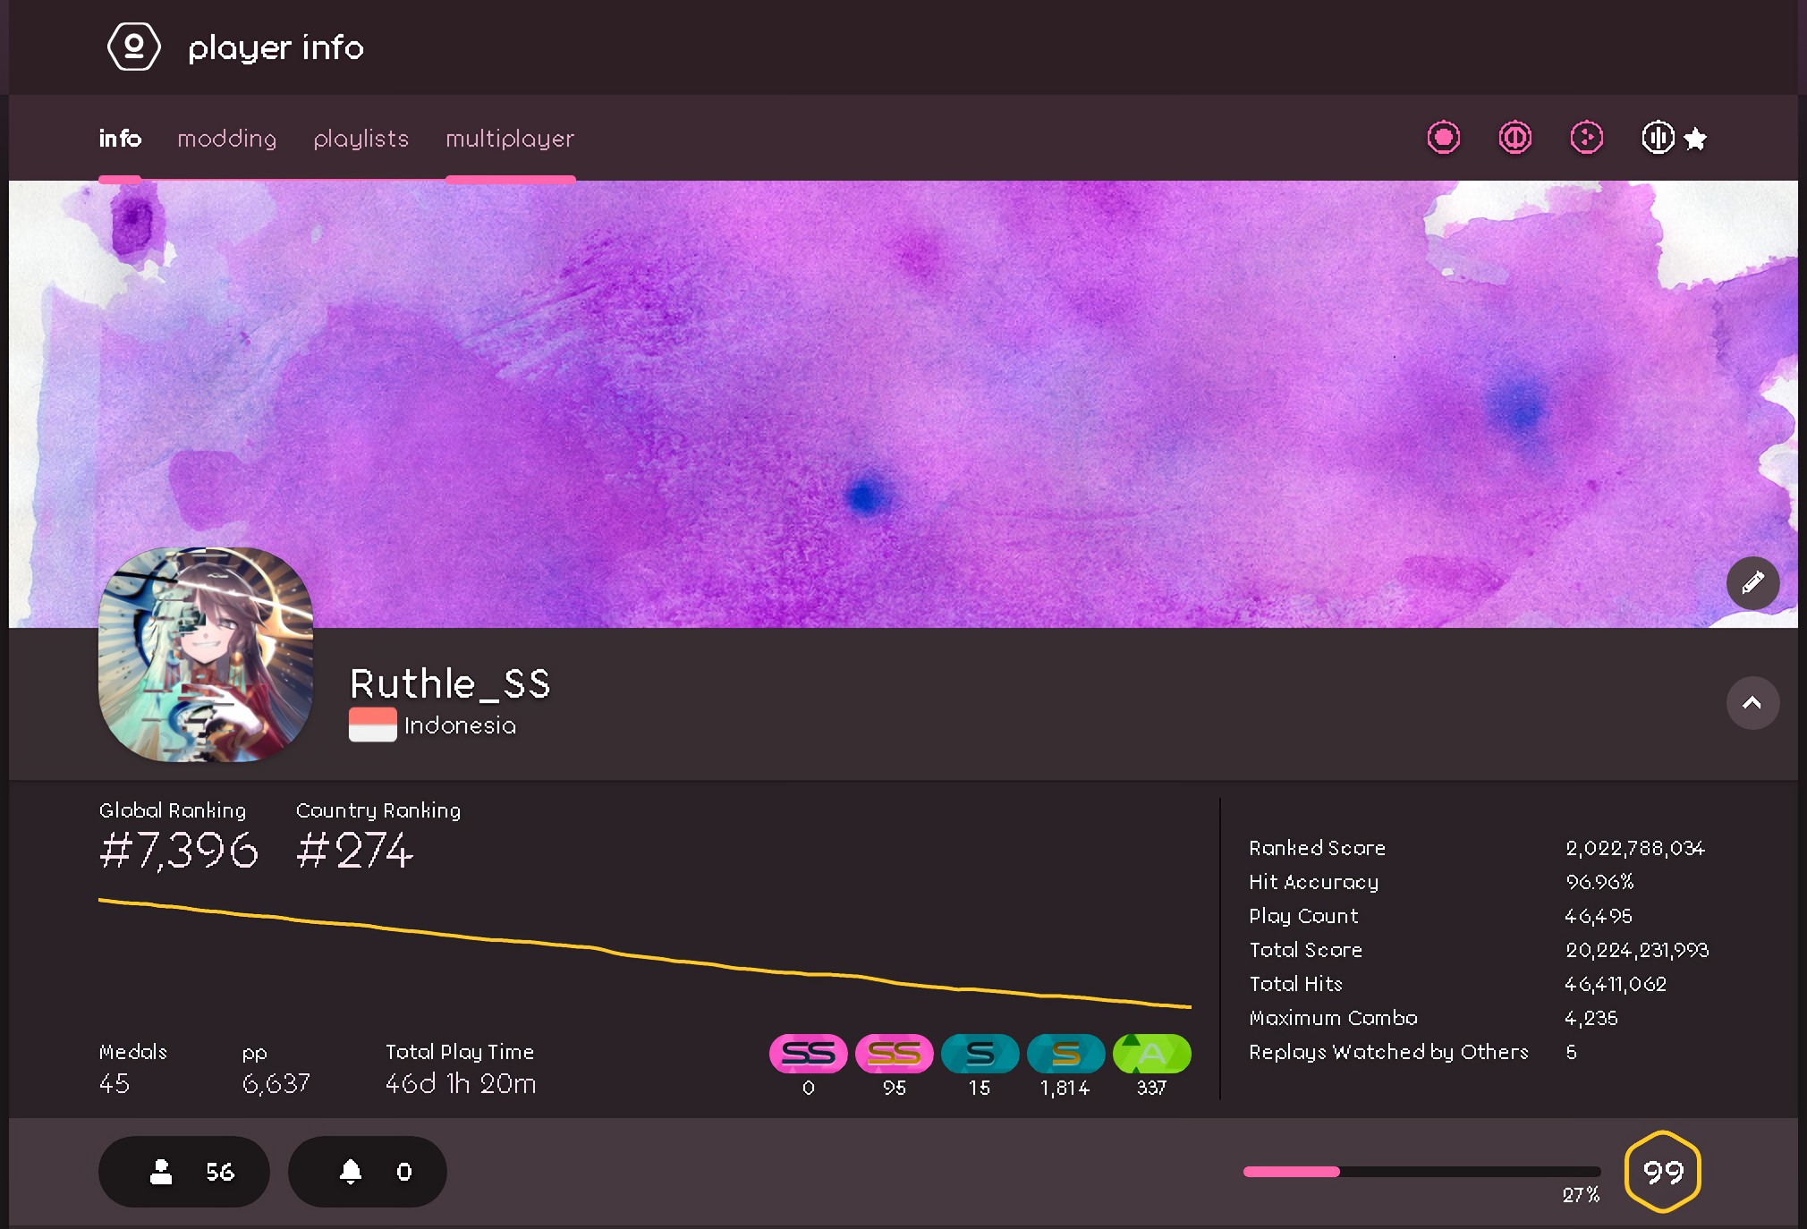
Task: Click the bell mapping subscribers button
Action: click(x=367, y=1172)
